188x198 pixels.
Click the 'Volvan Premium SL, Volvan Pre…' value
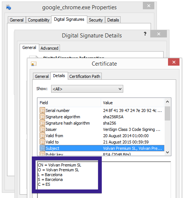tap(132, 148)
